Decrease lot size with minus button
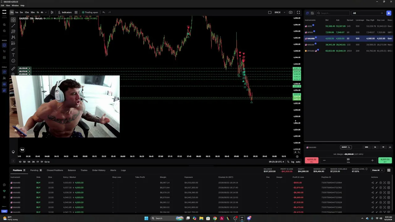 point(324,160)
